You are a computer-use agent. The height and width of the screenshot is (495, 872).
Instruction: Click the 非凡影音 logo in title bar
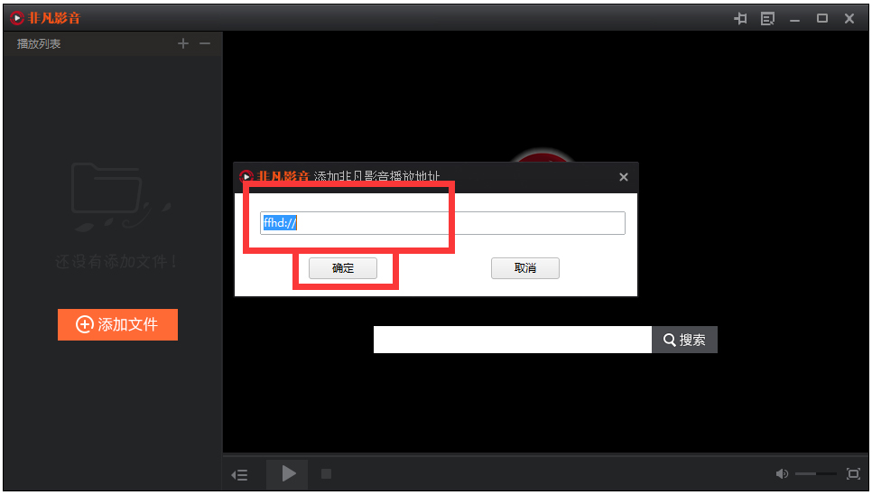point(45,18)
